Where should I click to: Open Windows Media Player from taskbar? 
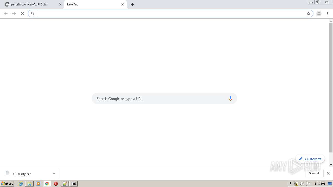[x=38, y=184]
